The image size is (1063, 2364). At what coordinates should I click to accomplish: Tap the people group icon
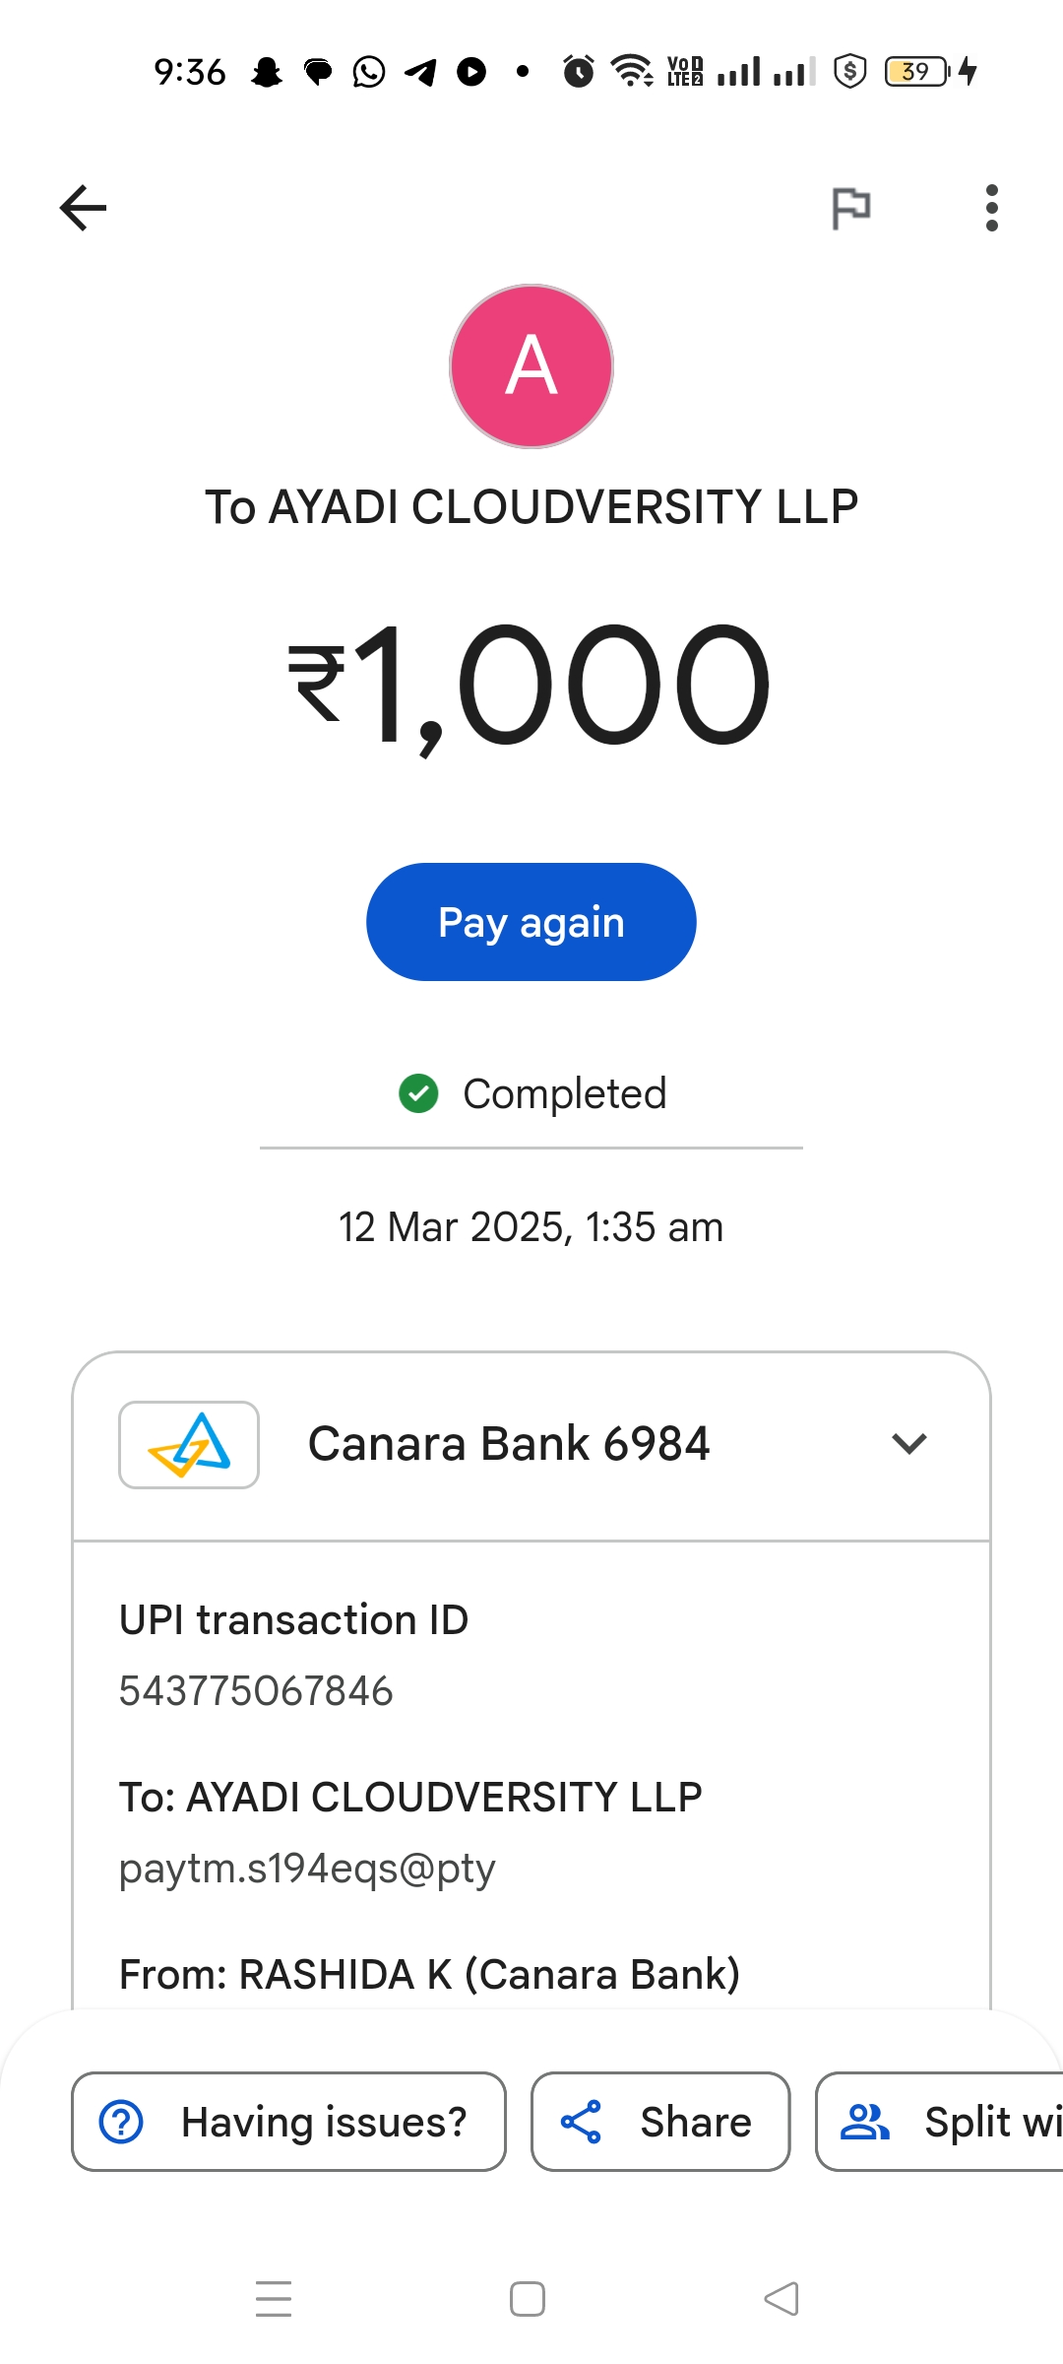tap(865, 2122)
